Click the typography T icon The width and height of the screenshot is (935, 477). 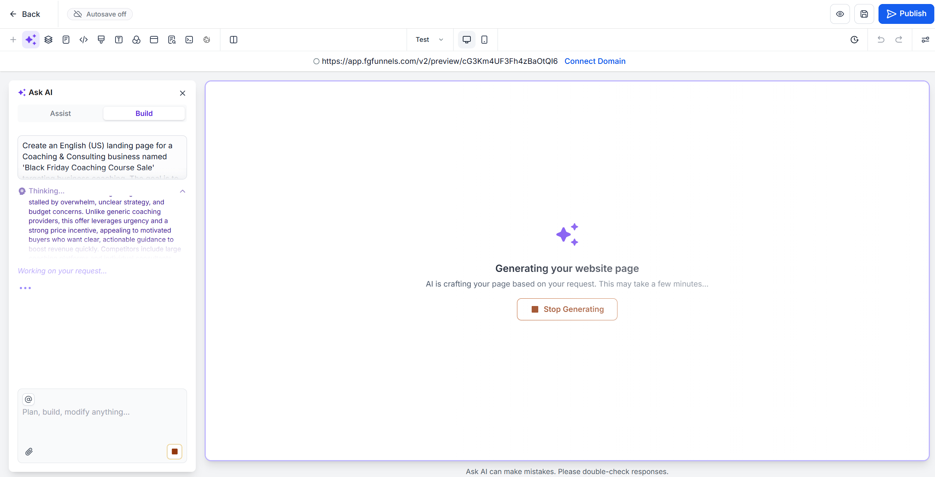[119, 40]
